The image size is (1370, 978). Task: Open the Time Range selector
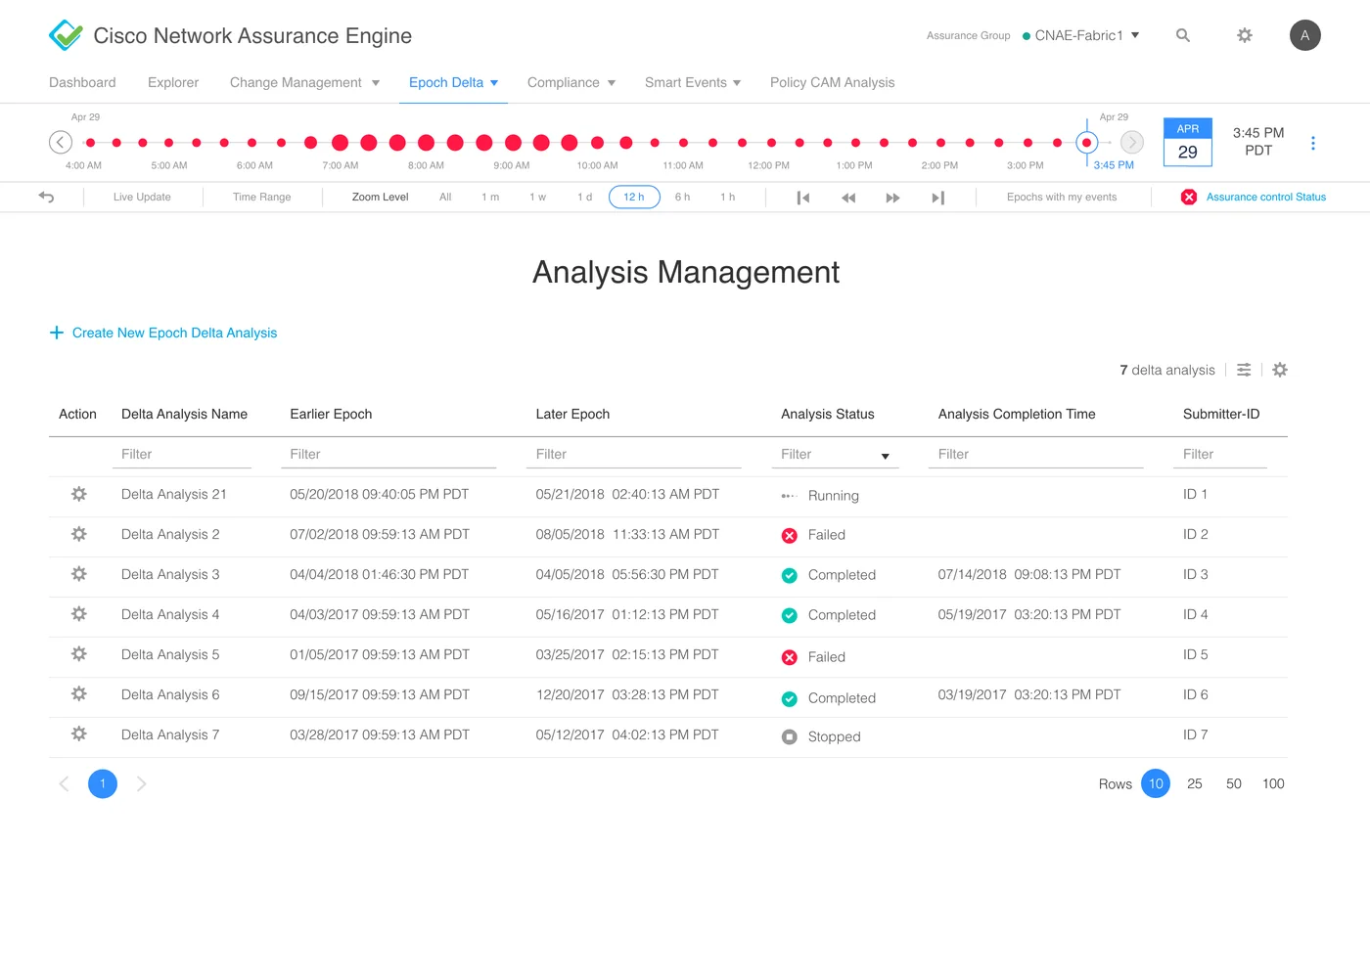pyautogui.click(x=262, y=197)
